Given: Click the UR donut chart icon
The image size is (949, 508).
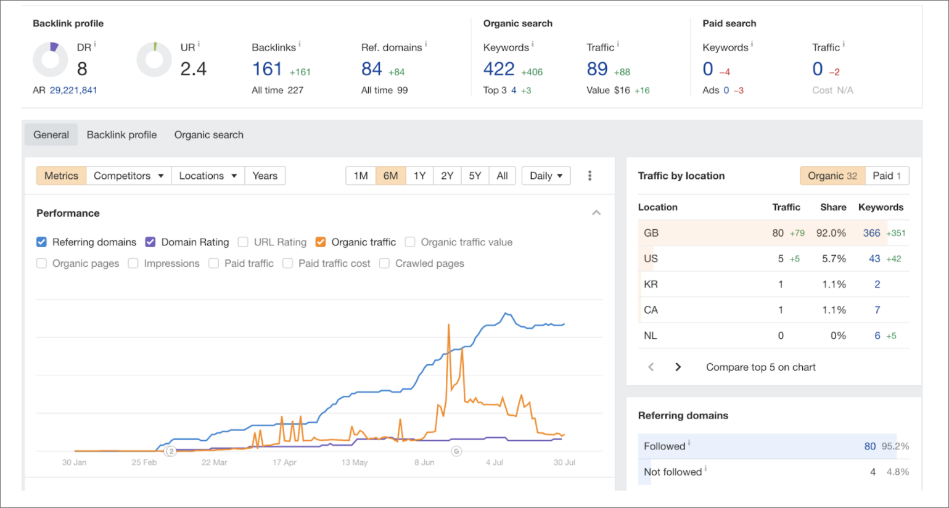Looking at the screenshot, I should (x=154, y=60).
